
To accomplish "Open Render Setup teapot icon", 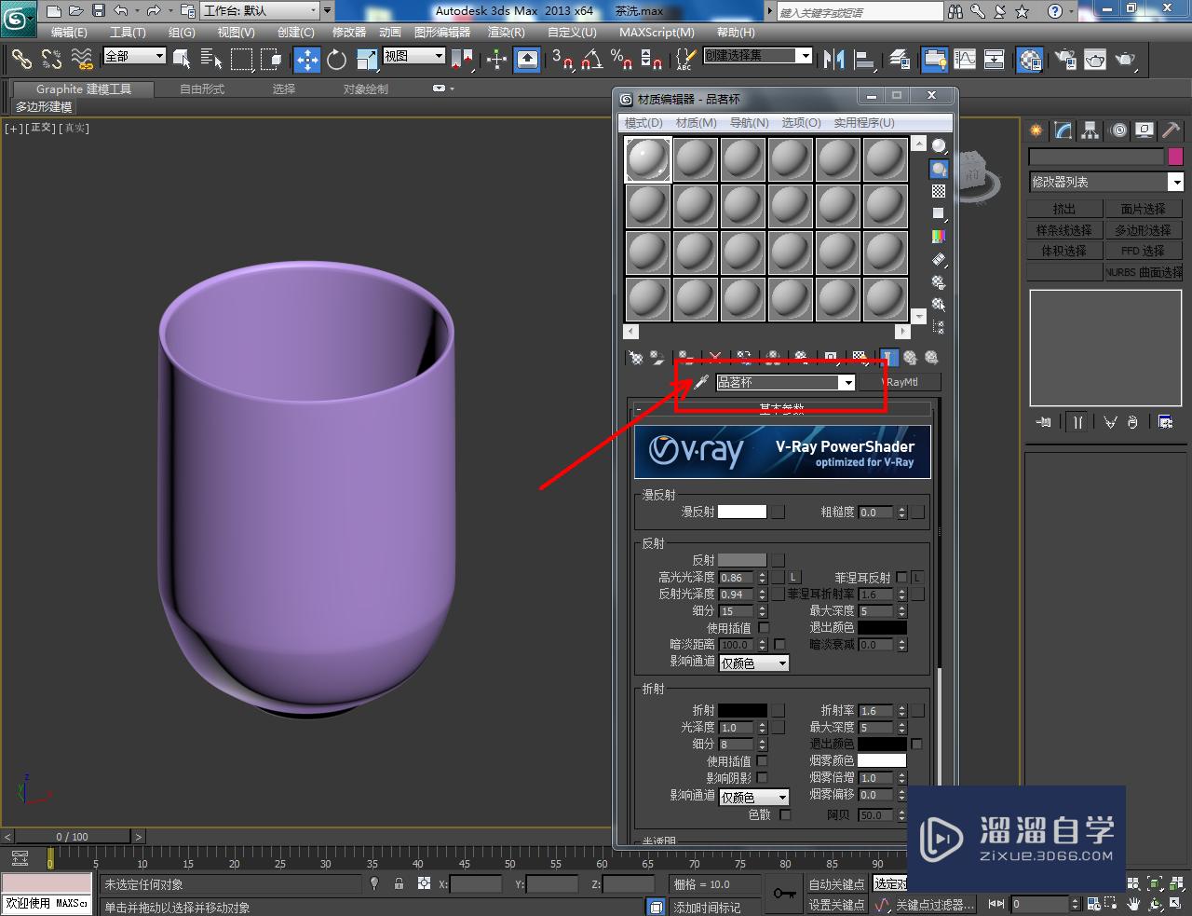I will coord(1065,60).
